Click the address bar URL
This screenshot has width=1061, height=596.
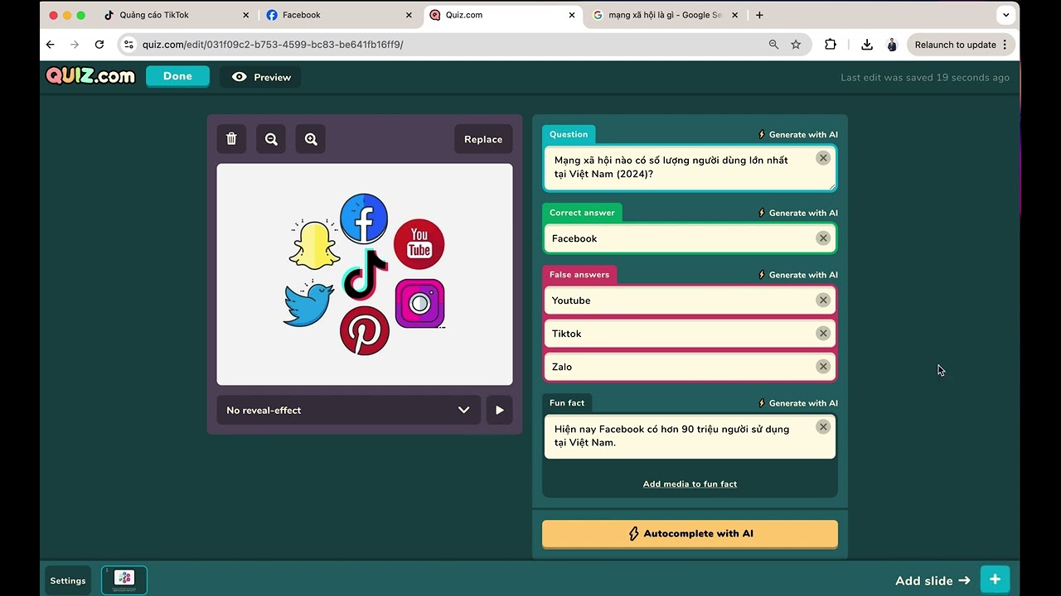[x=273, y=45]
